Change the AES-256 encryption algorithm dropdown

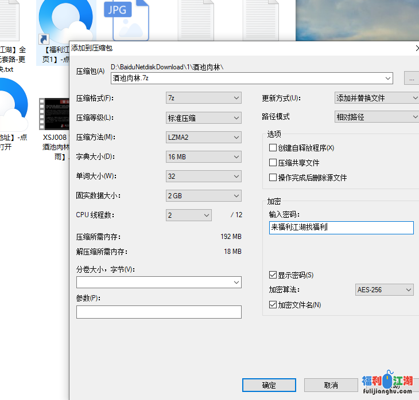[x=384, y=290]
